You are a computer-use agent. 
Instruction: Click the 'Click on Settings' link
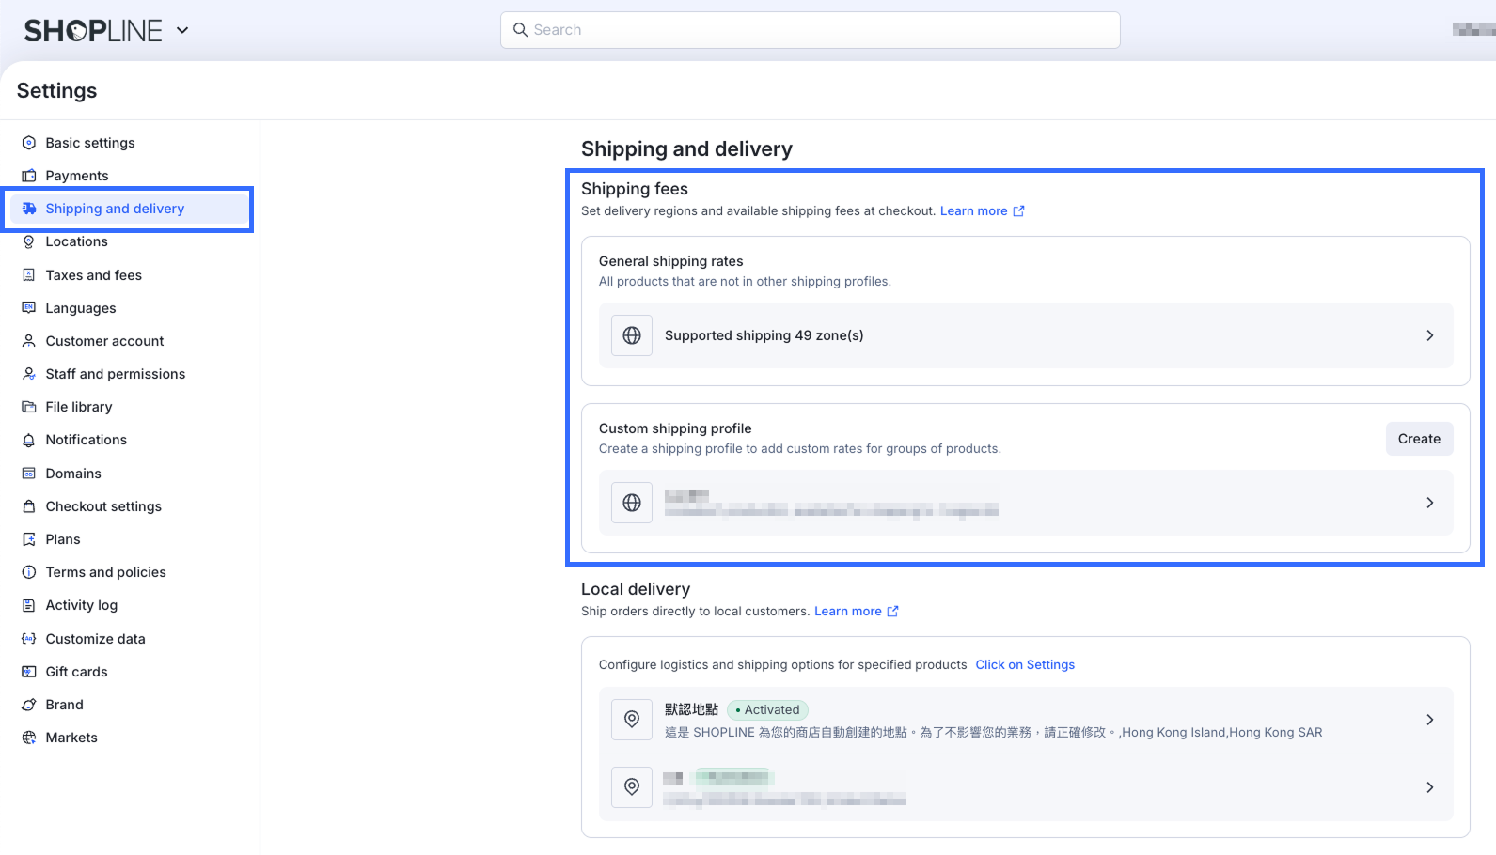pos(1025,665)
